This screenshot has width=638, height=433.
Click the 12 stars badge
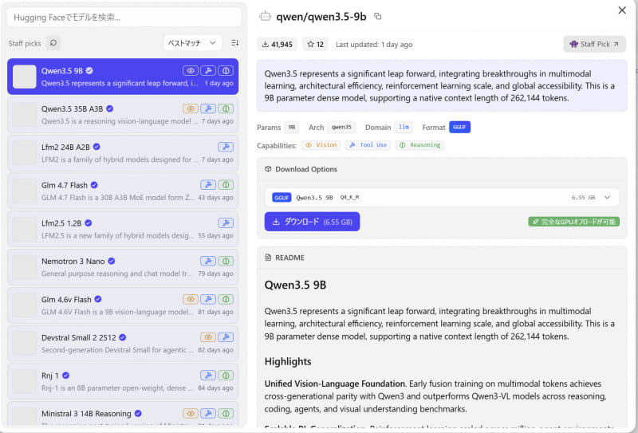pos(315,45)
